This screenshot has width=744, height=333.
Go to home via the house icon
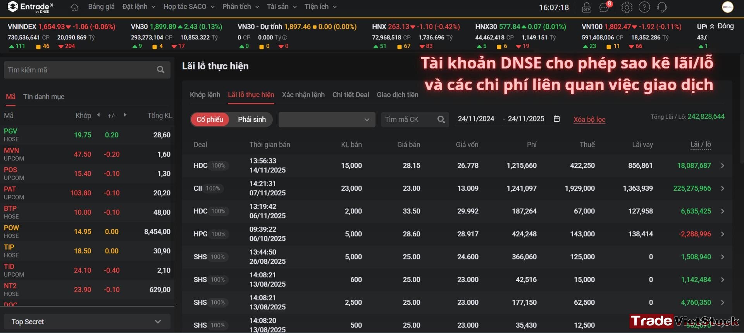74,7
